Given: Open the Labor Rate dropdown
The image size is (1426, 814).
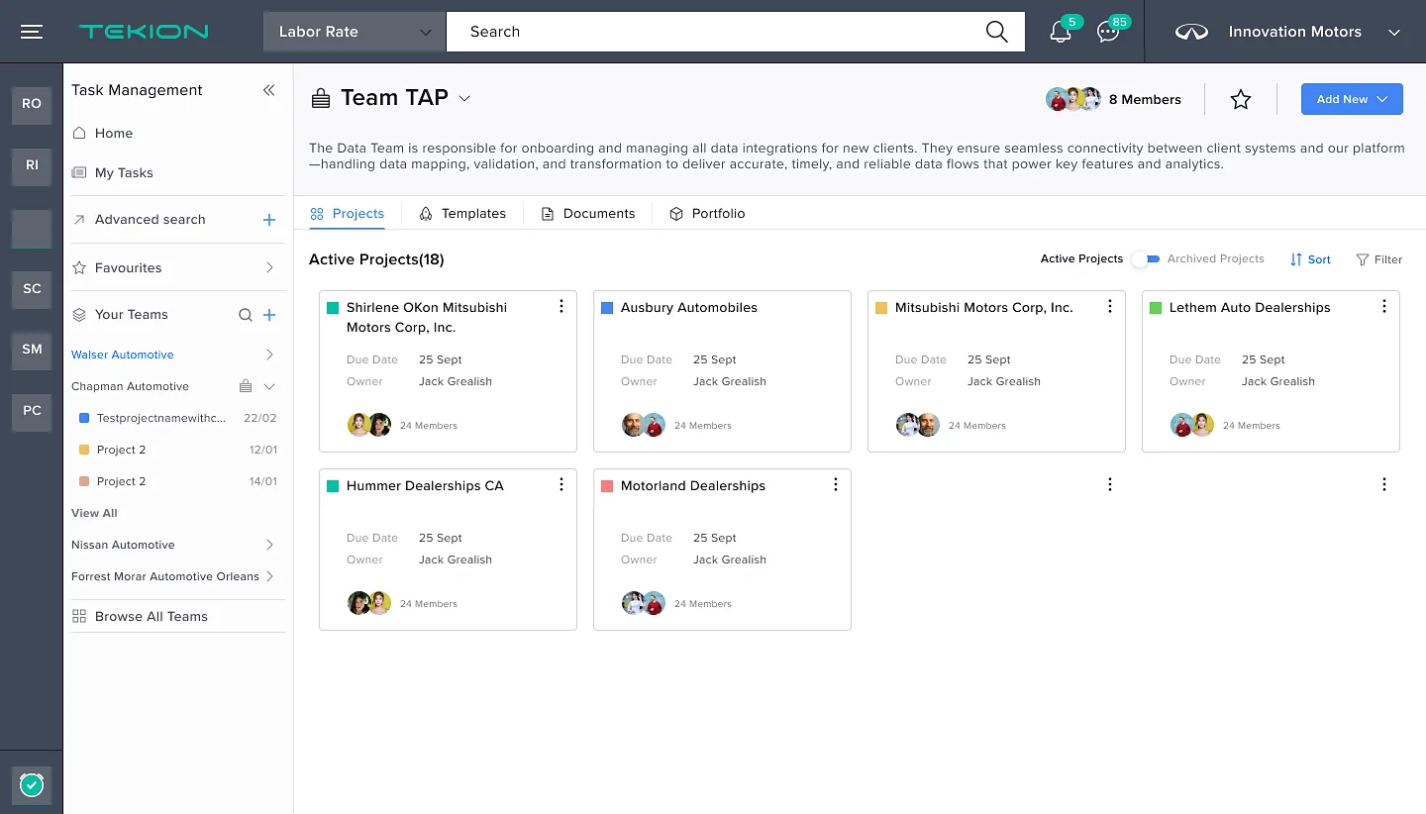Looking at the screenshot, I should (355, 32).
